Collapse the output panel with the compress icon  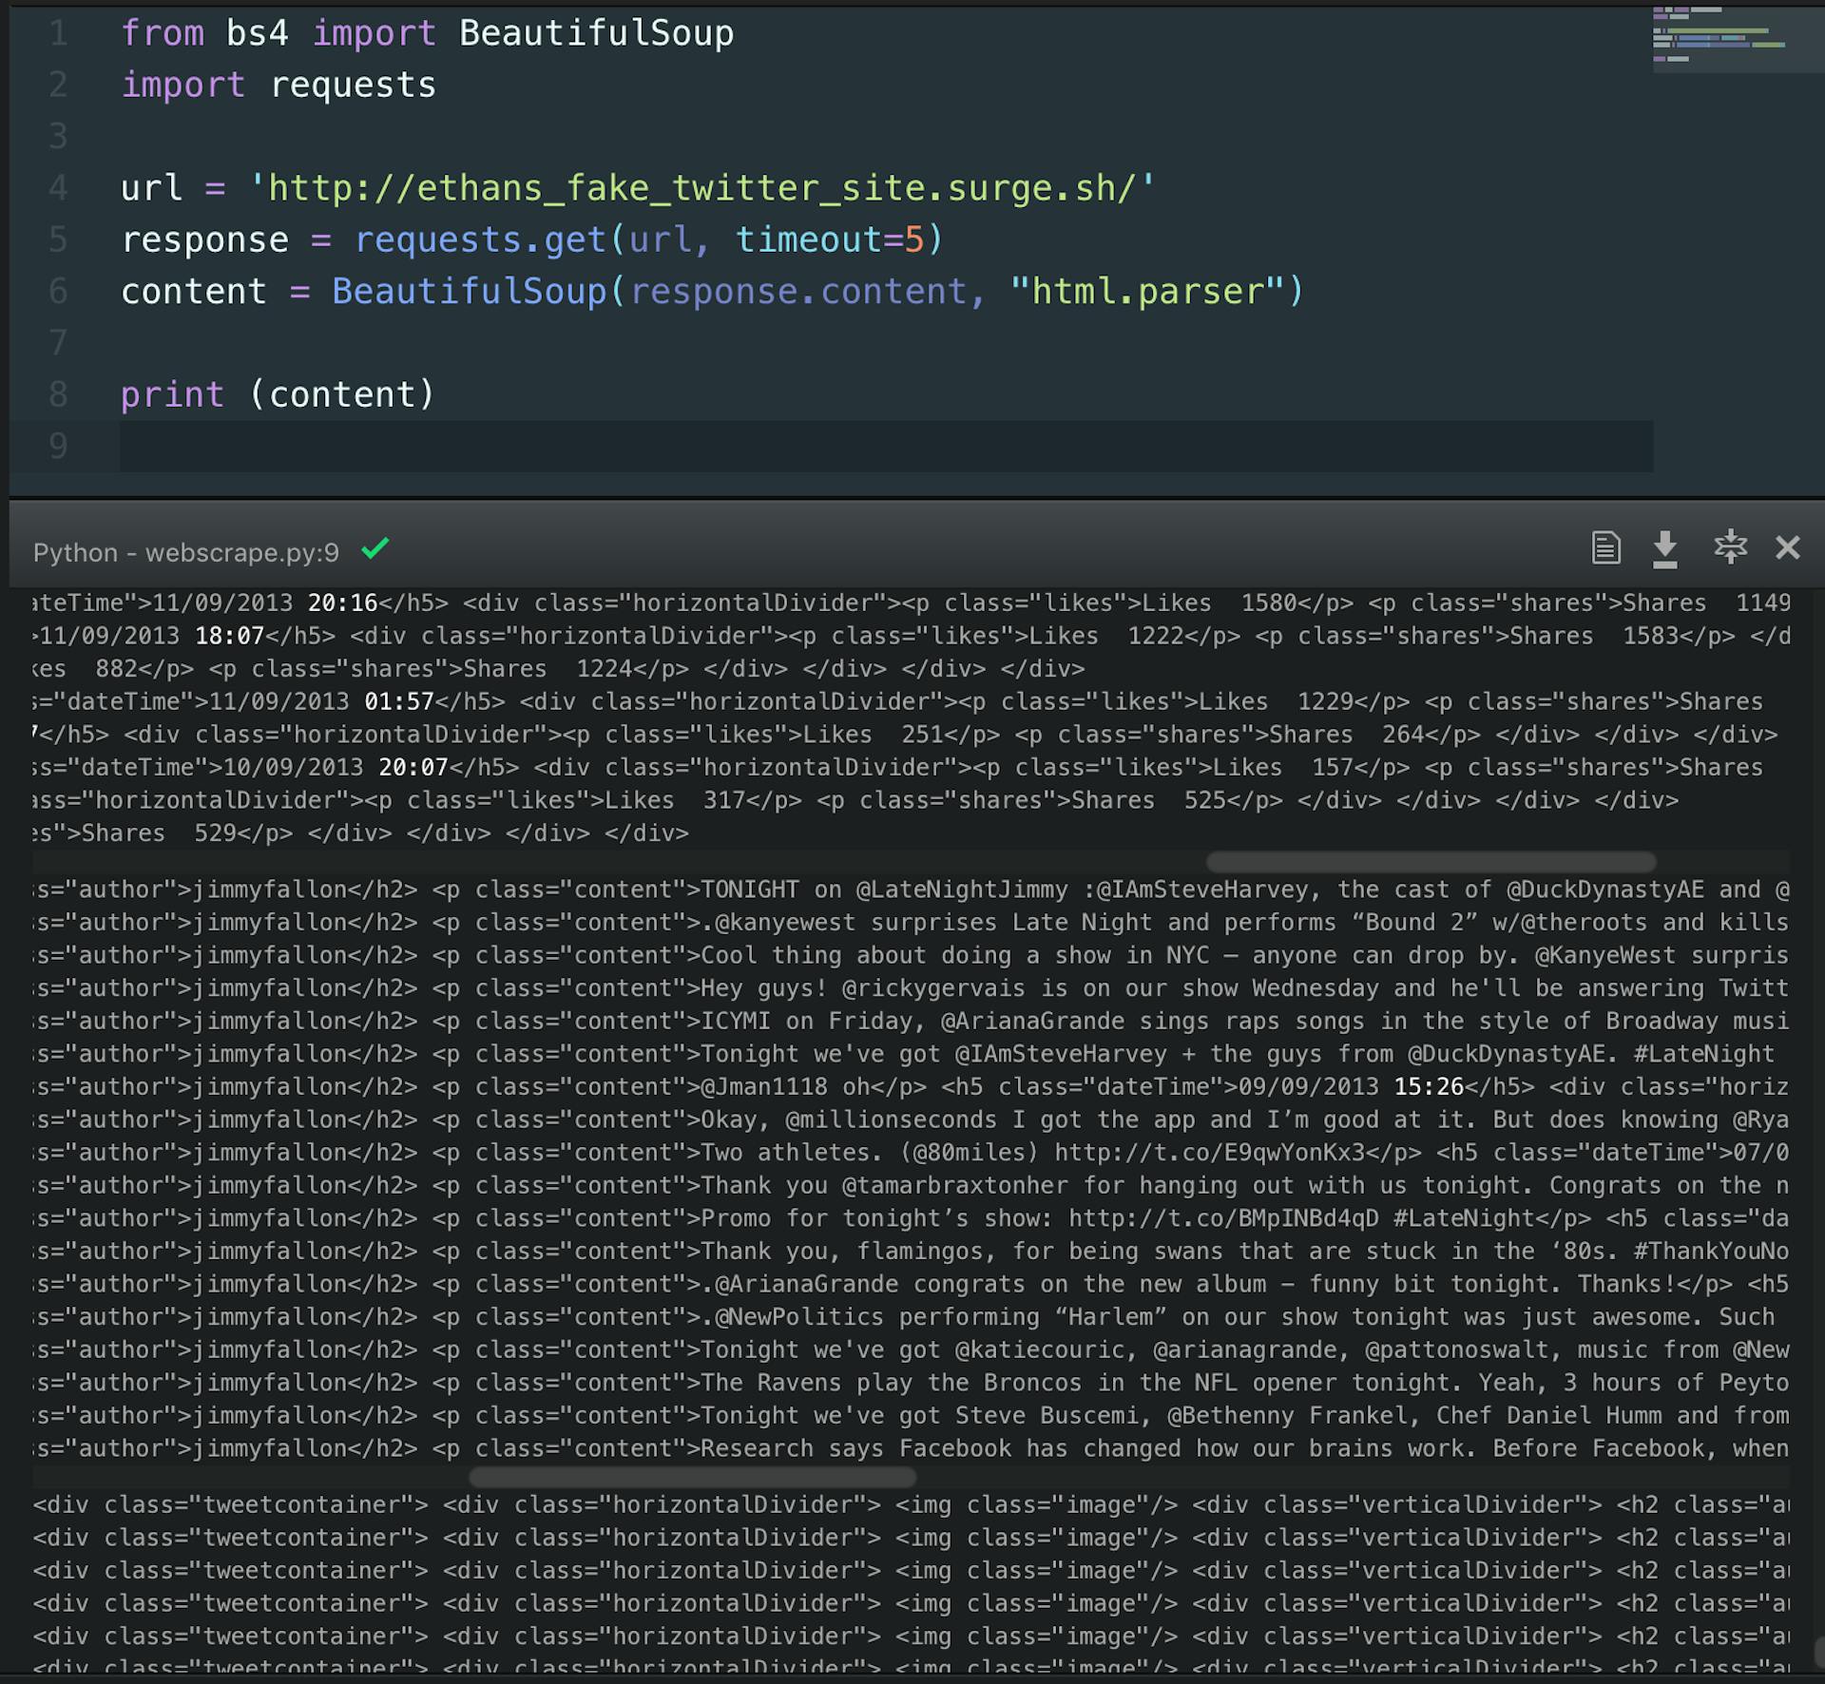coord(1730,548)
